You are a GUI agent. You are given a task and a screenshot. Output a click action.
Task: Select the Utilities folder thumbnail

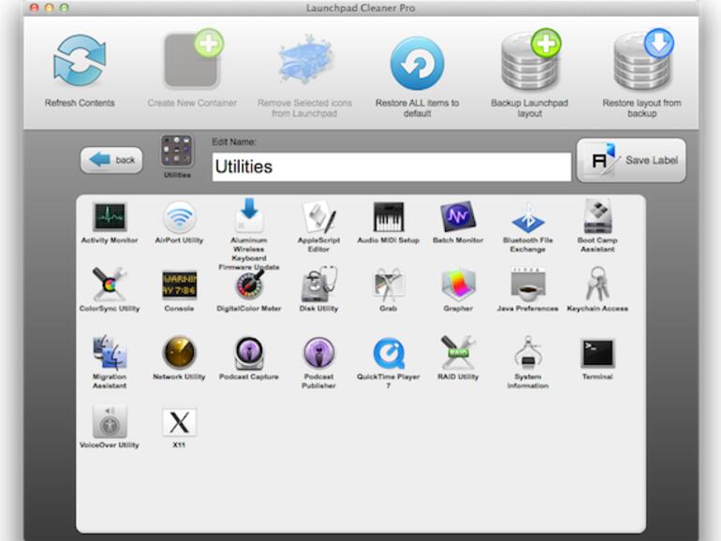[178, 152]
